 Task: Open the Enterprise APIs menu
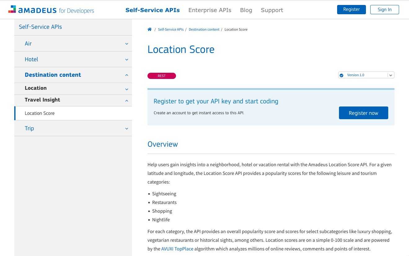coord(210,10)
